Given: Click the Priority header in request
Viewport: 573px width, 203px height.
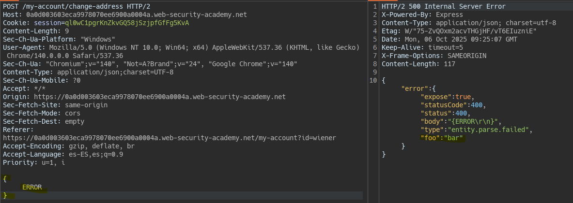Looking at the screenshot, I should (34, 162).
